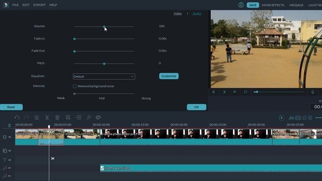
Task: Select the first video clip on timeline
Action: click(x=27, y=137)
